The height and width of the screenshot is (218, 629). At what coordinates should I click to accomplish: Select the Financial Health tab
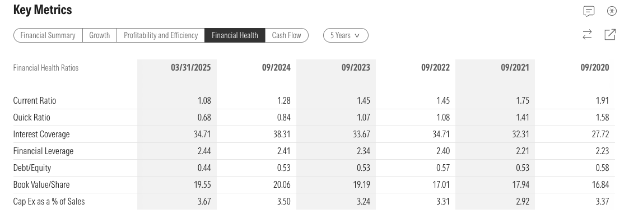pyautogui.click(x=235, y=35)
